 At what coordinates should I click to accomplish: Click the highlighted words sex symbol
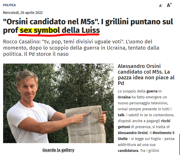[40, 30]
